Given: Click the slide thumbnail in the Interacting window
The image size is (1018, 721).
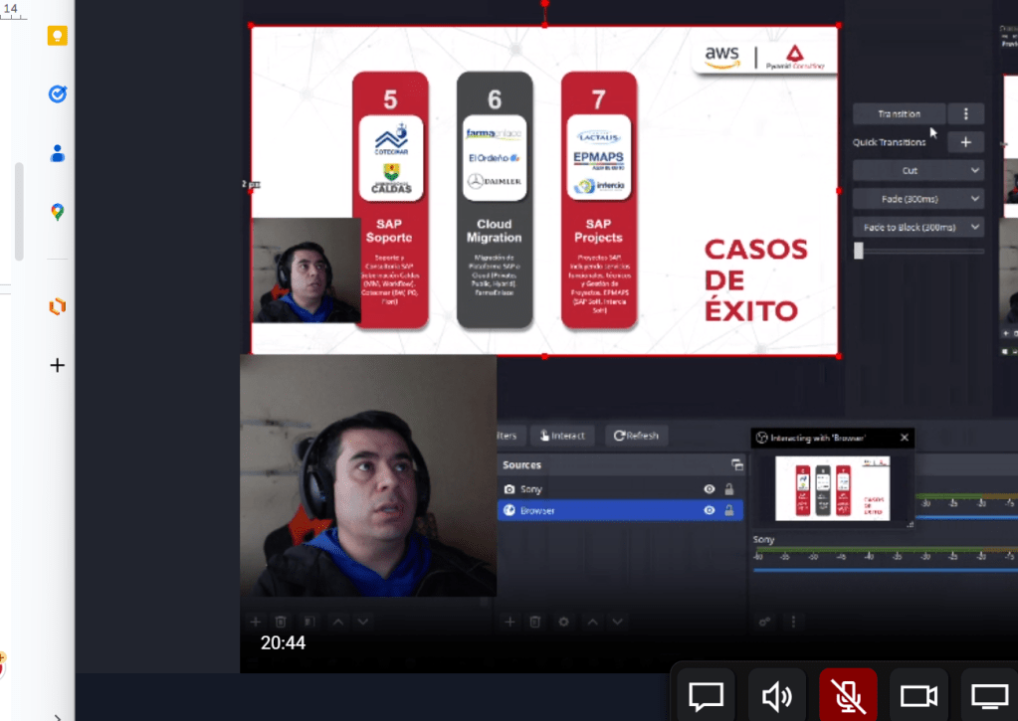Looking at the screenshot, I should click(832, 488).
